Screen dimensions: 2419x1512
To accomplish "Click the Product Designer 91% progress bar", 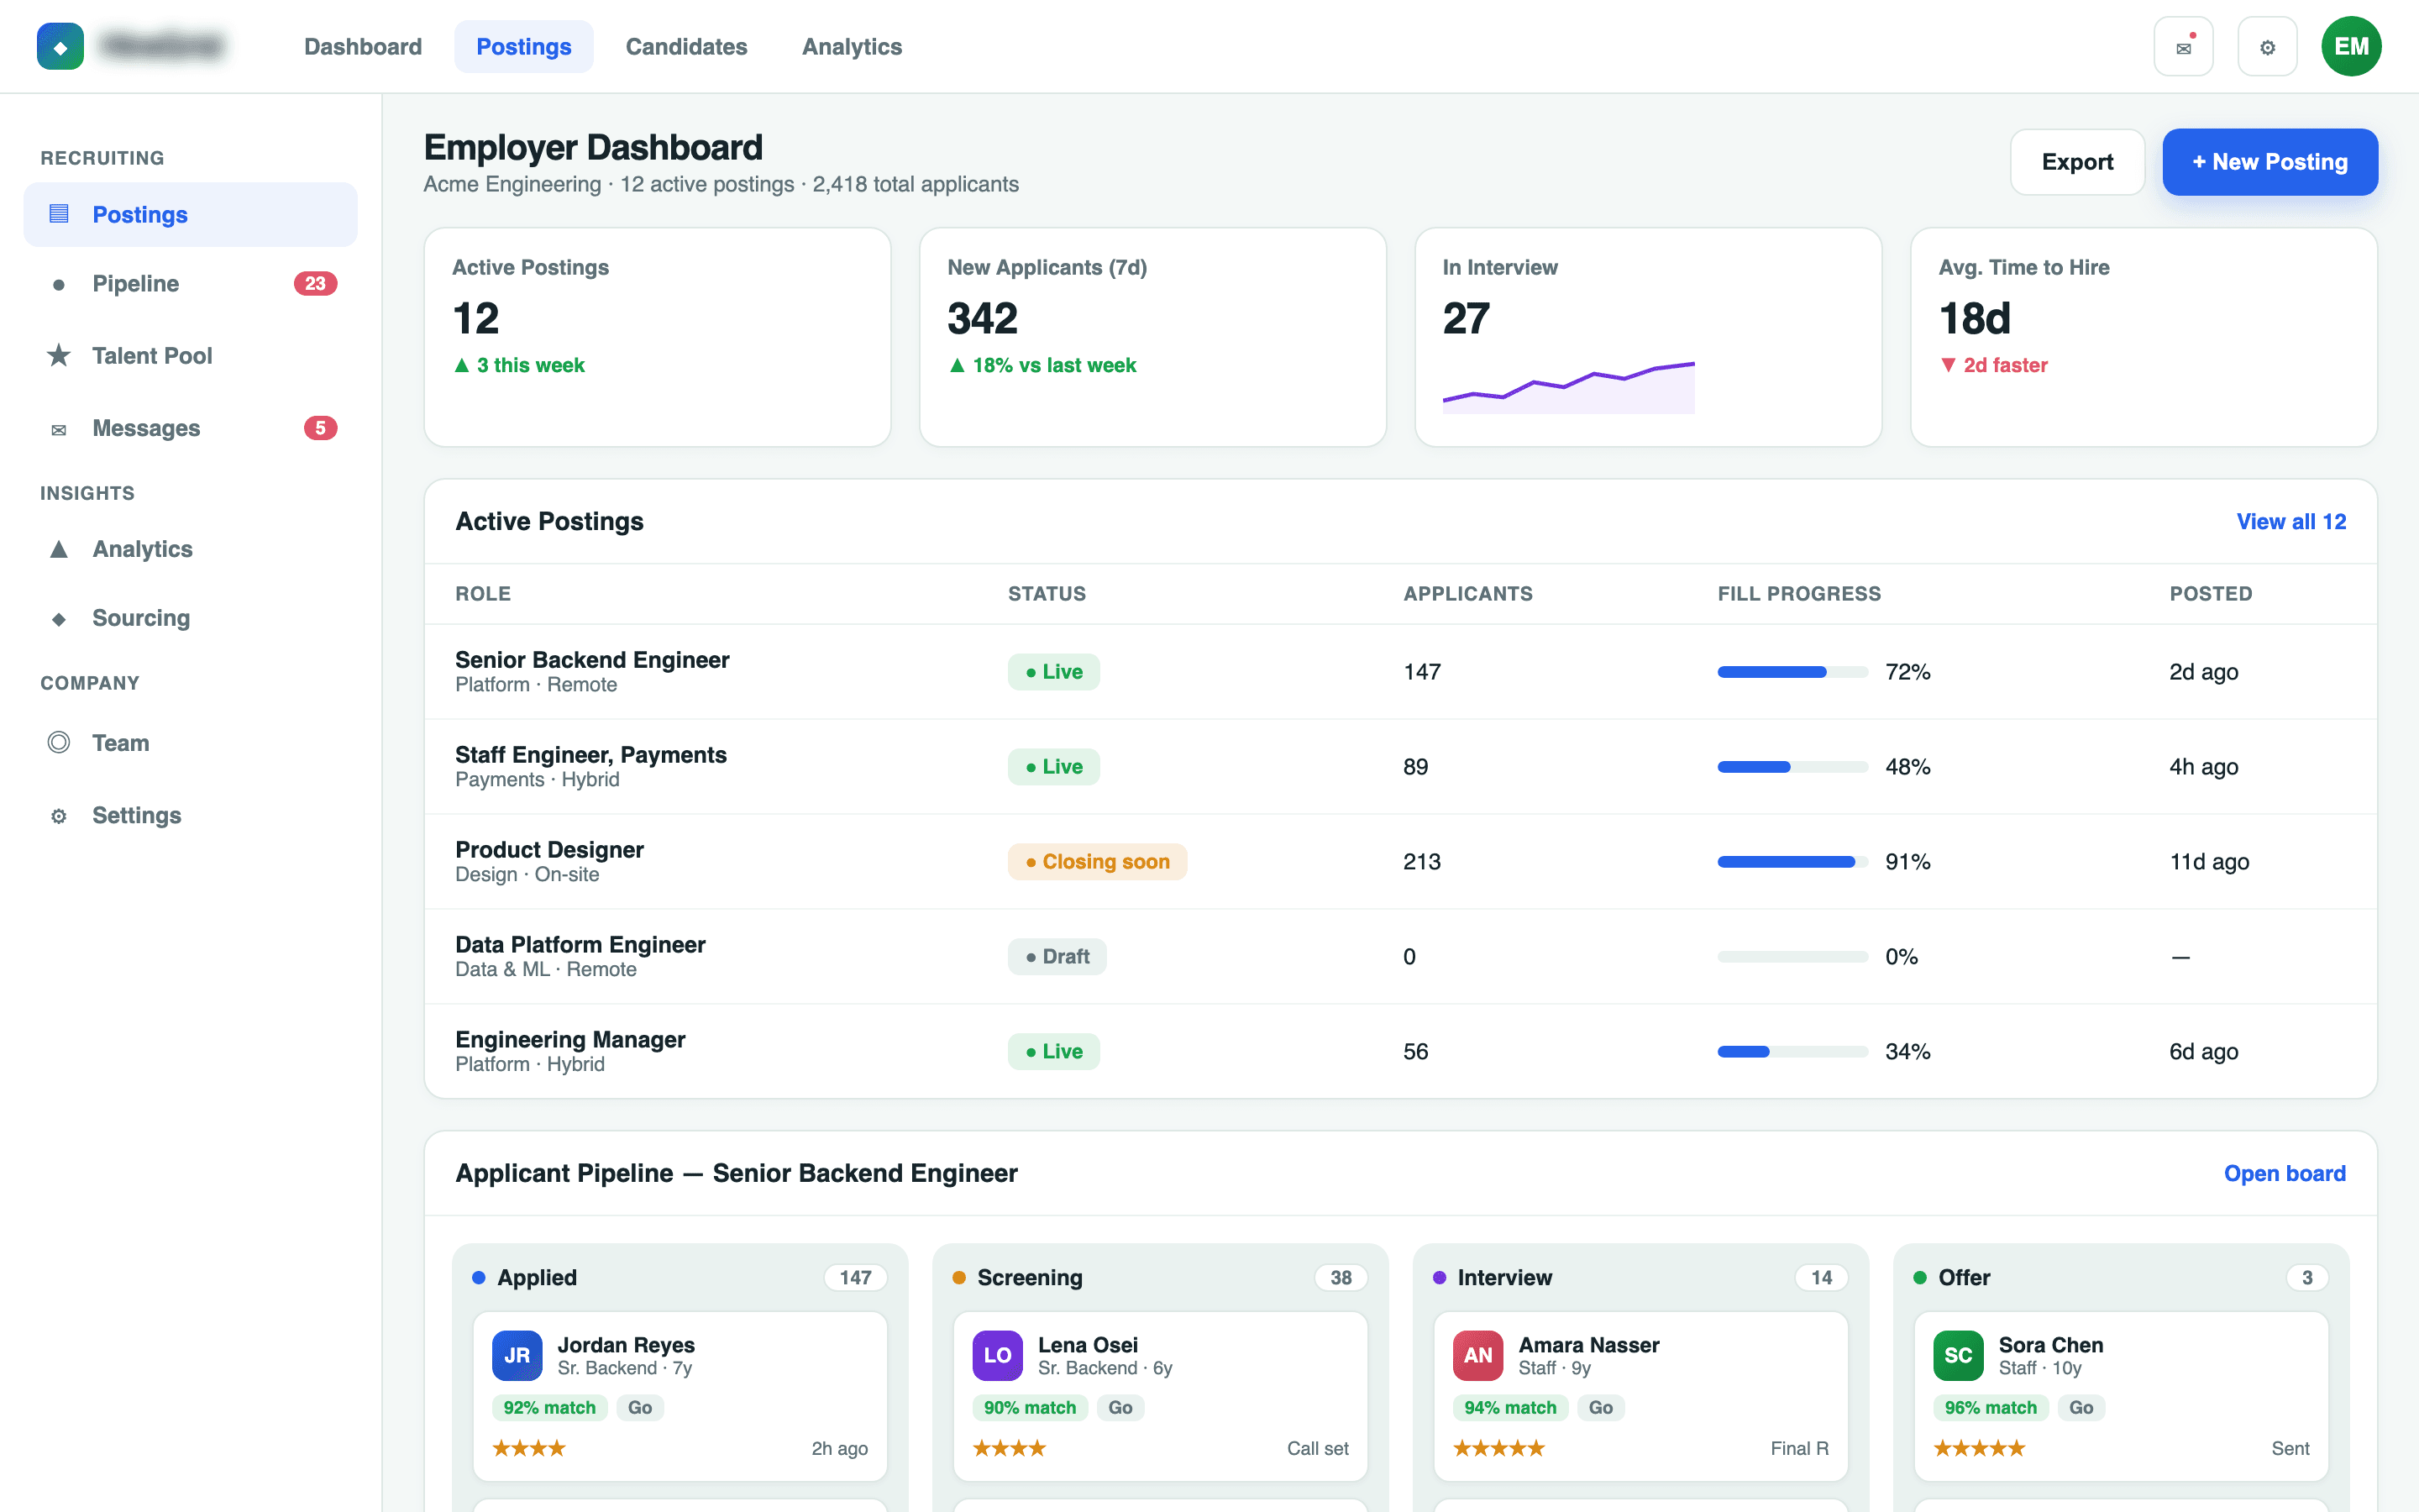I will click(1793, 862).
